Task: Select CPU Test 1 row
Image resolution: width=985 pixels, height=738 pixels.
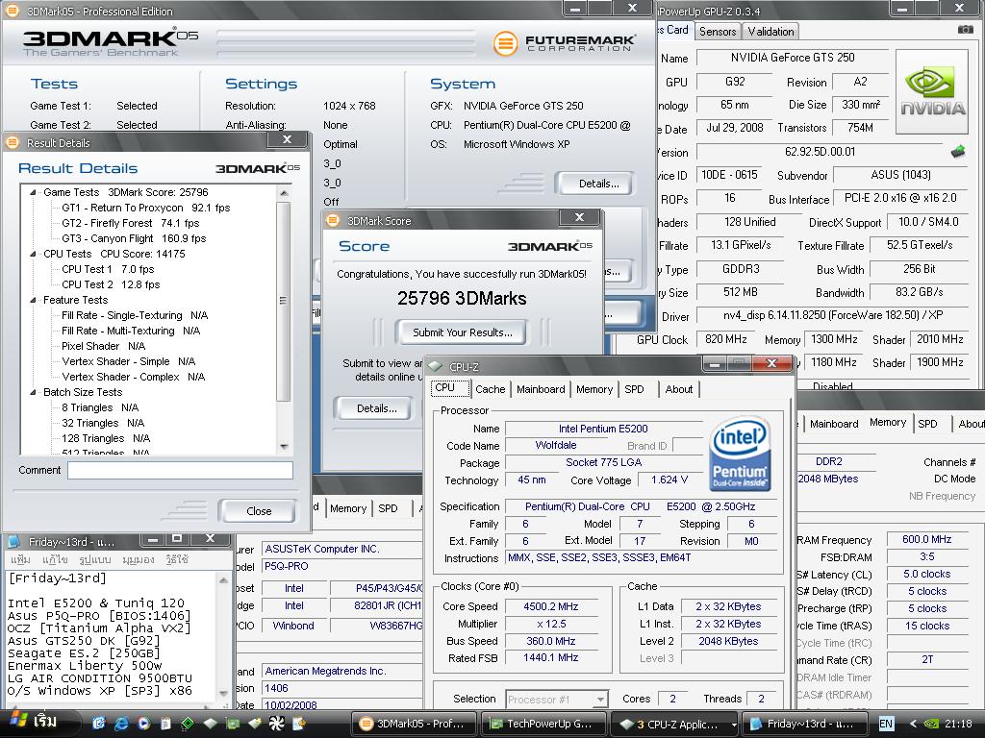Action: click(108, 269)
